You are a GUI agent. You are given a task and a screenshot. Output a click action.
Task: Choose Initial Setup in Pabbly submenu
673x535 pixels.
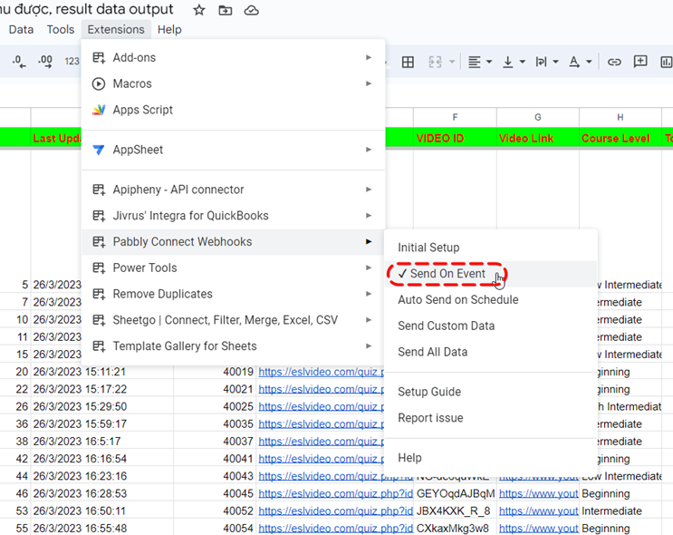(x=491, y=248)
